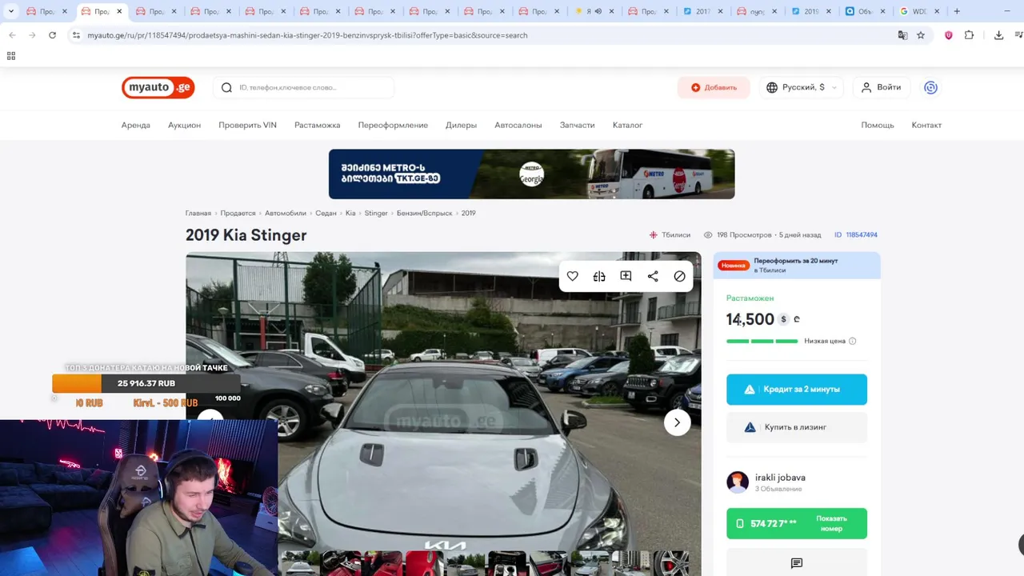Add listing to favorites with heart icon
This screenshot has height=576, width=1024.
572,276
